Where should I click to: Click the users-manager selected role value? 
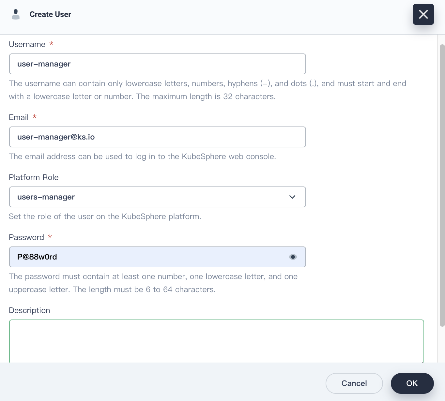46,197
